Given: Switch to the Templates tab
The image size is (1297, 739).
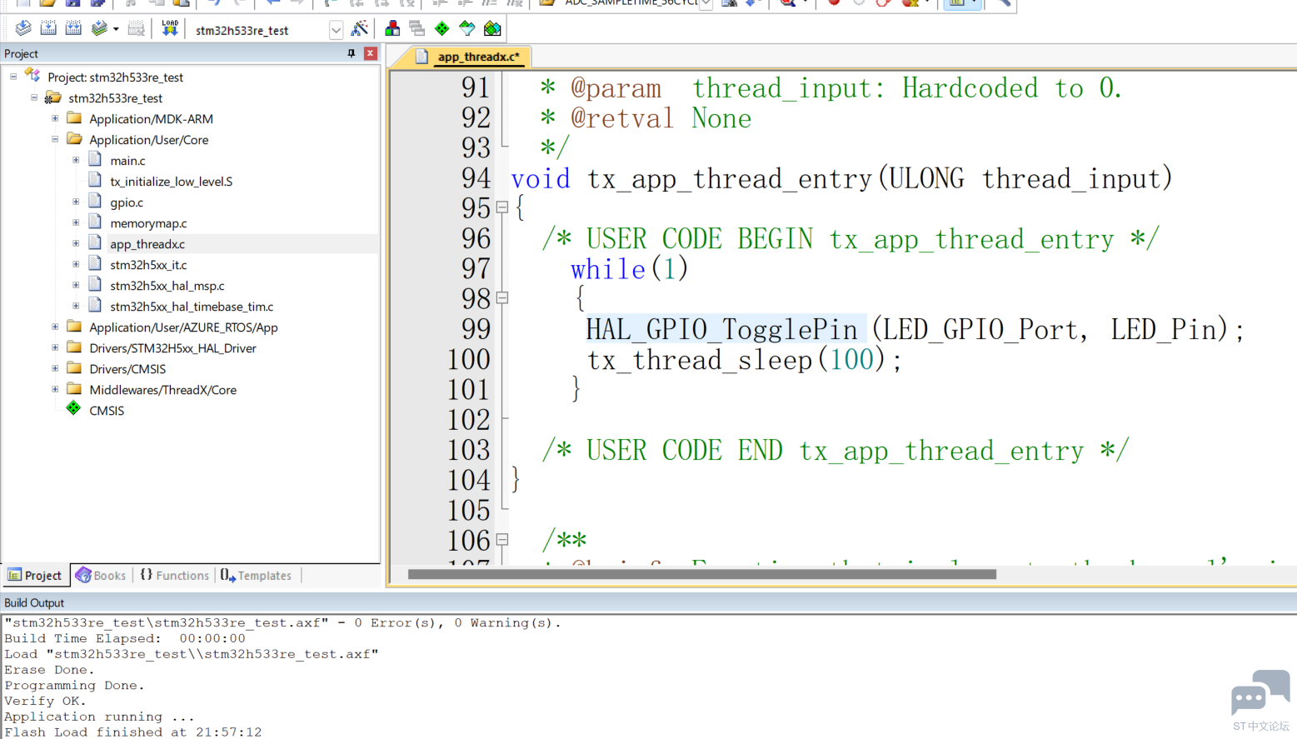Looking at the screenshot, I should tap(257, 576).
